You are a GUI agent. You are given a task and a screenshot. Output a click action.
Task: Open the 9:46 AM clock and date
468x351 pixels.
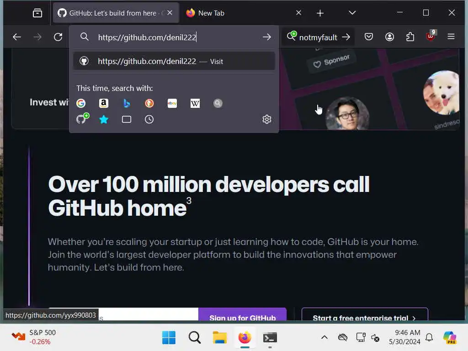(405, 337)
